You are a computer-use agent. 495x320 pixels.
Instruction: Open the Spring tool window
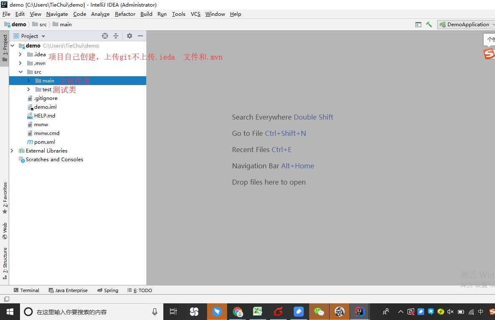pos(107,290)
